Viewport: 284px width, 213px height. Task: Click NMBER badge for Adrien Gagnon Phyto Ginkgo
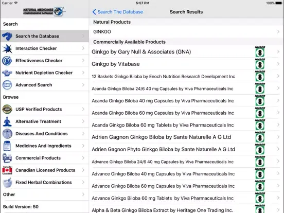[260, 149]
